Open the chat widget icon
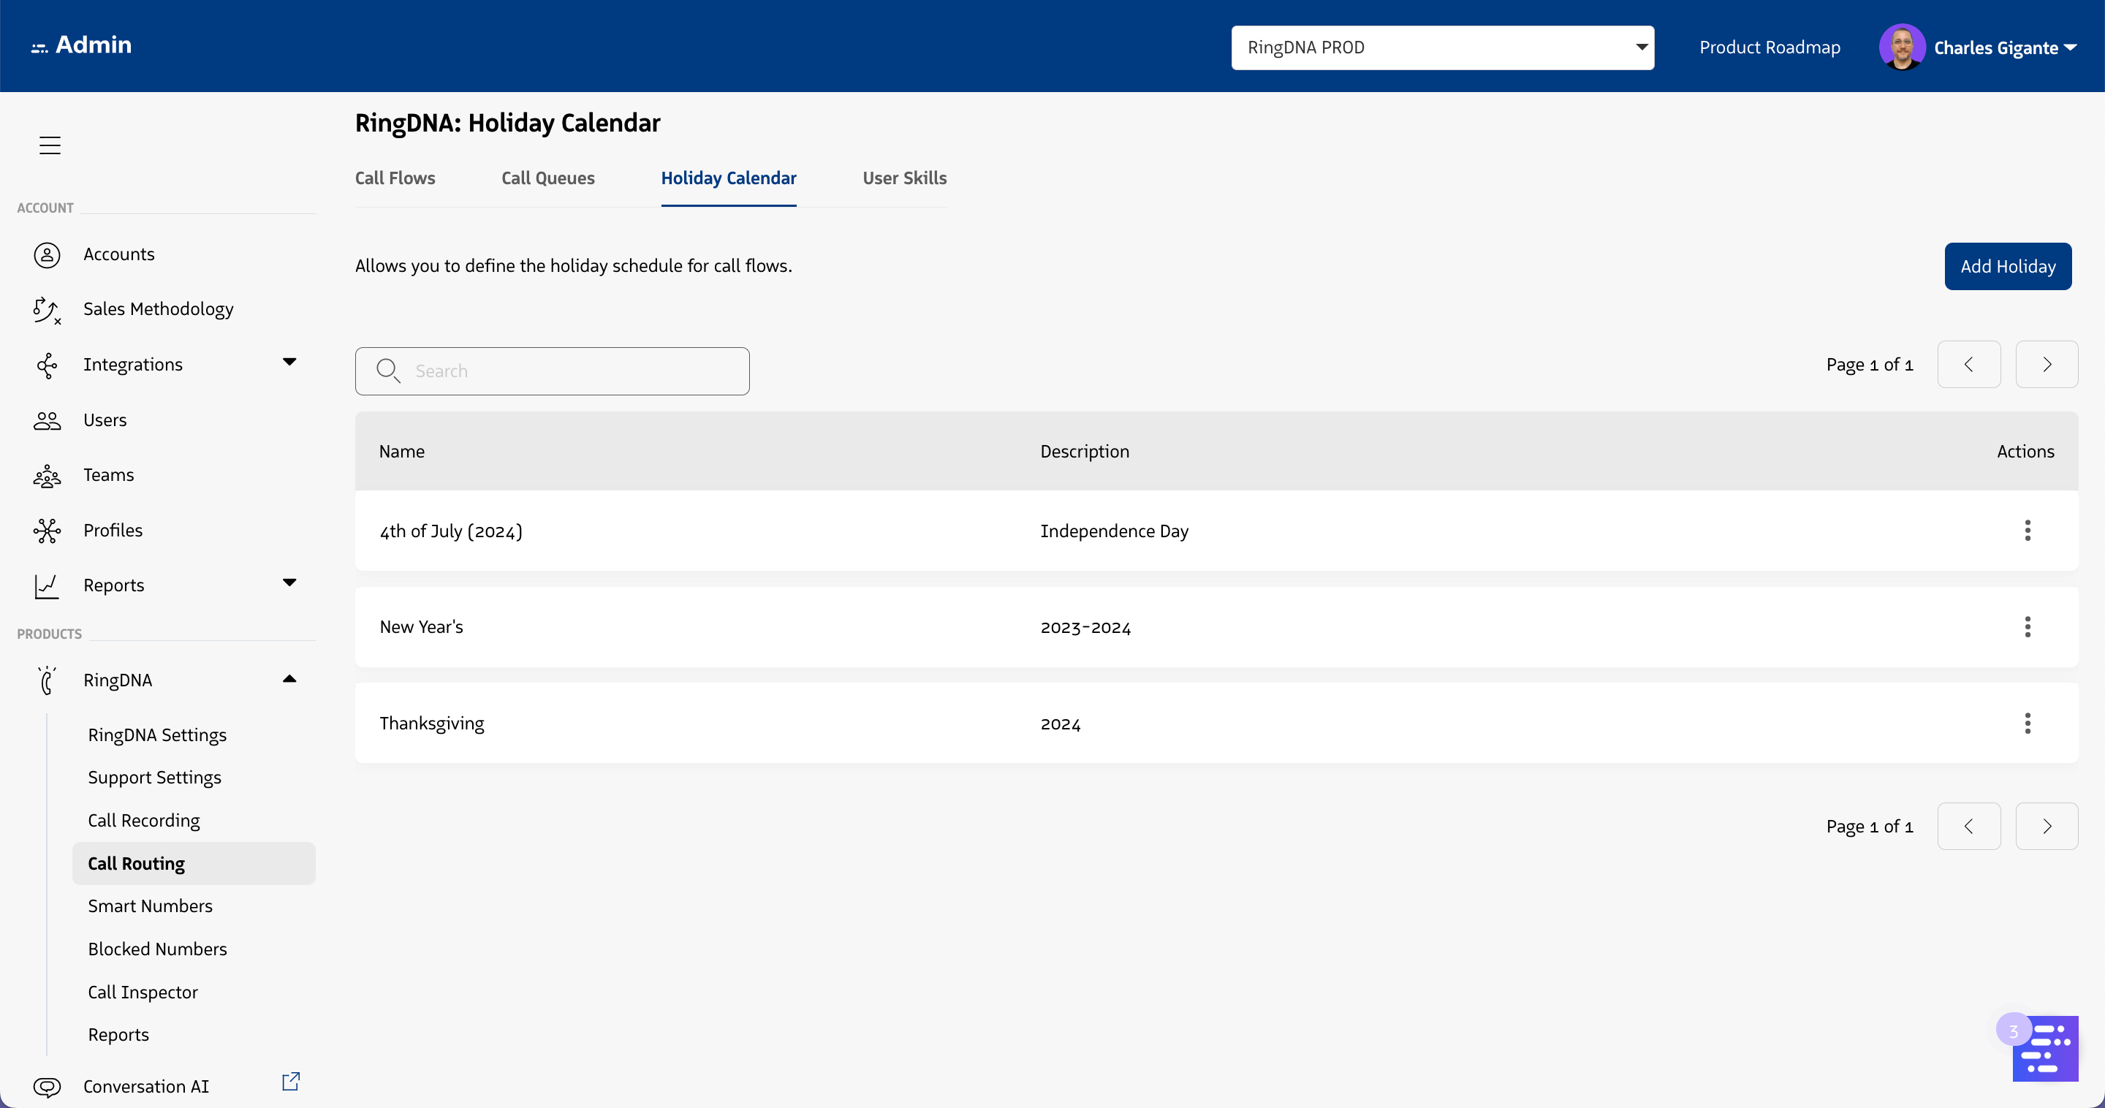 pyautogui.click(x=2044, y=1048)
